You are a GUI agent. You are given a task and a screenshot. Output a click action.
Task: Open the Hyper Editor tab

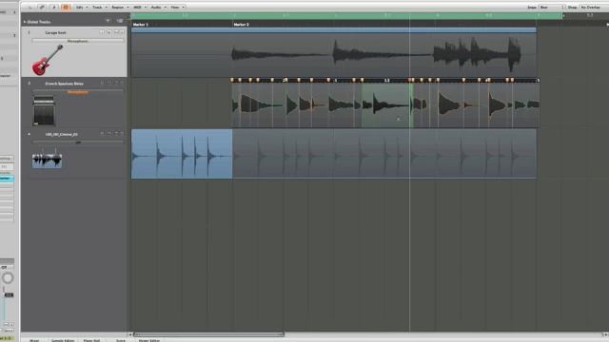click(x=149, y=340)
